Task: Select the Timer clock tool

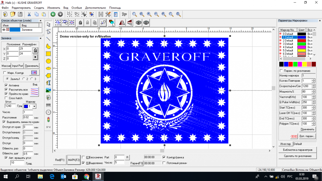Action: pos(49,112)
